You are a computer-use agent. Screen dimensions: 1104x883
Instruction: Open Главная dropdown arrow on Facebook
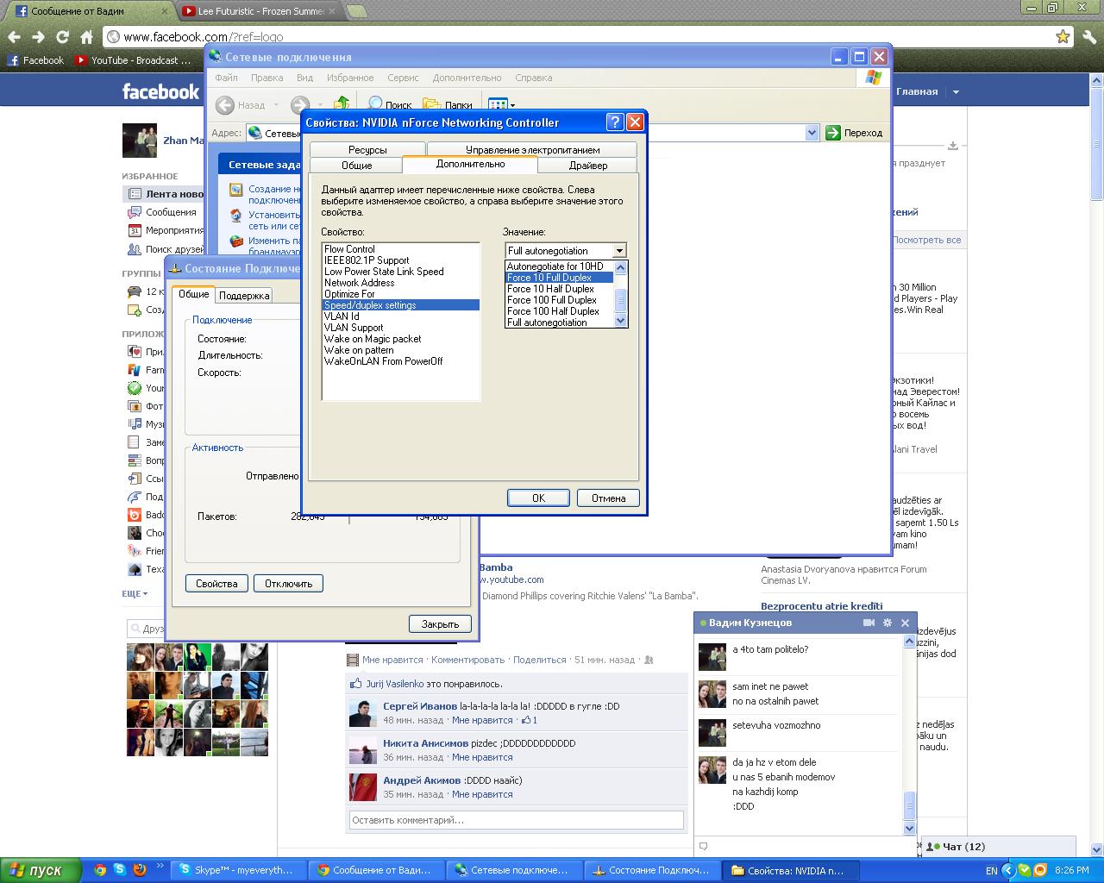point(955,91)
